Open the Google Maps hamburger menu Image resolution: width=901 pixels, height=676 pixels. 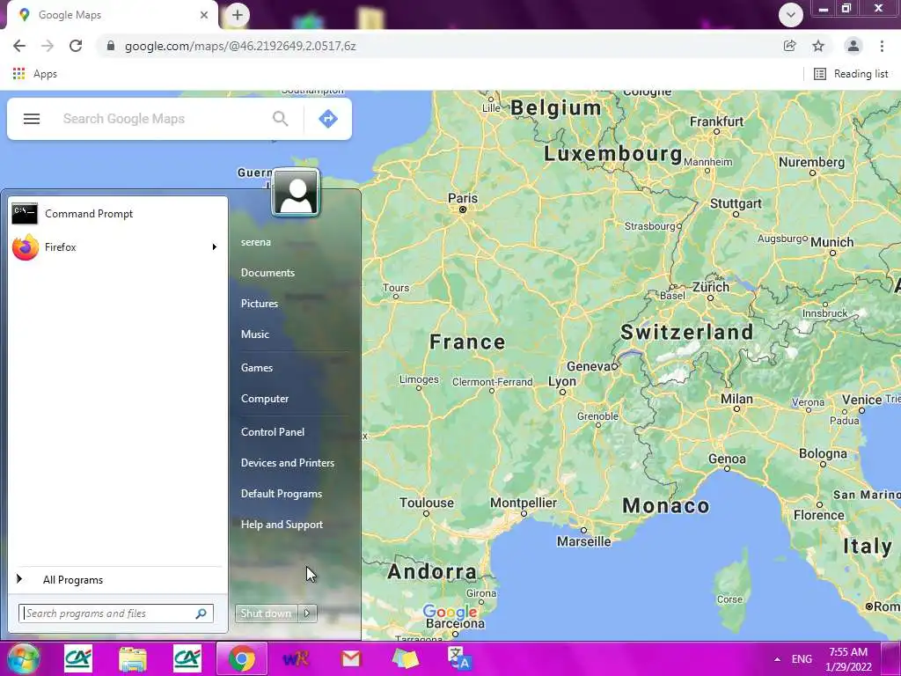tap(32, 119)
